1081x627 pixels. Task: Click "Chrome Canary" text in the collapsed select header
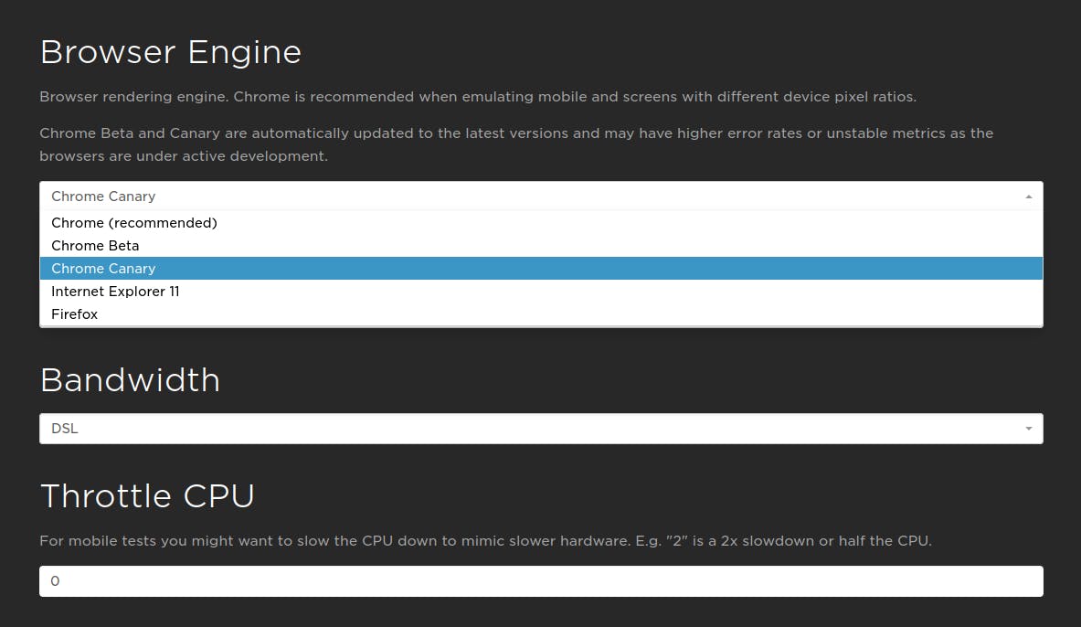[103, 197]
